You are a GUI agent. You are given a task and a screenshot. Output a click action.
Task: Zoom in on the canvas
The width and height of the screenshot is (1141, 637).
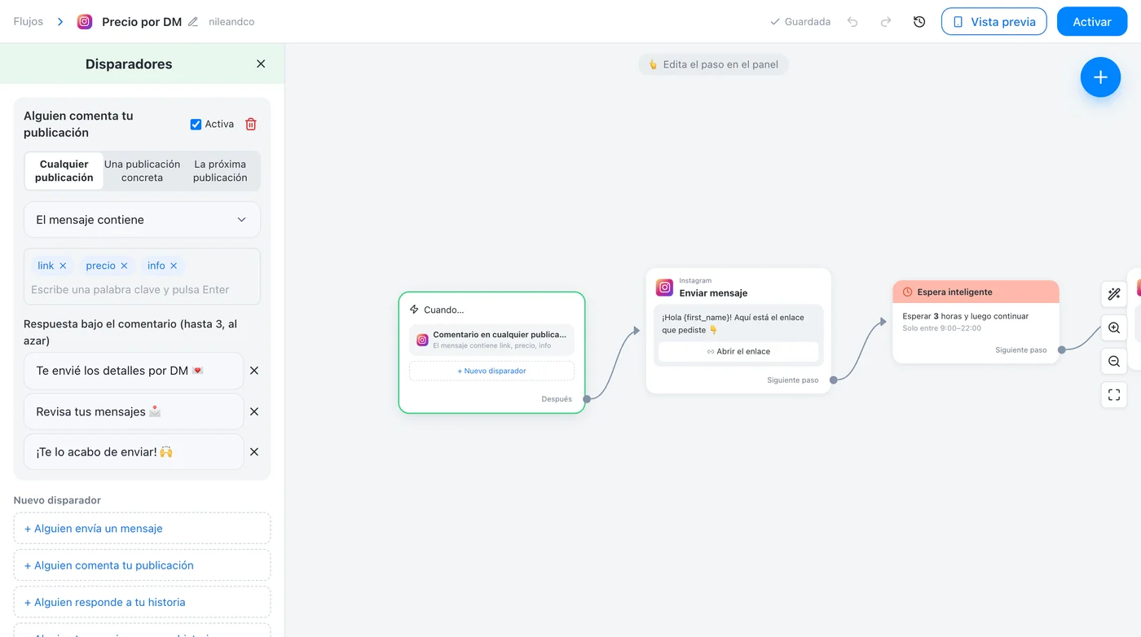[1114, 328]
